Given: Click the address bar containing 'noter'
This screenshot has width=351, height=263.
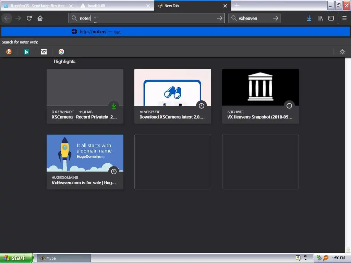Looking at the screenshot, I should [x=147, y=18].
